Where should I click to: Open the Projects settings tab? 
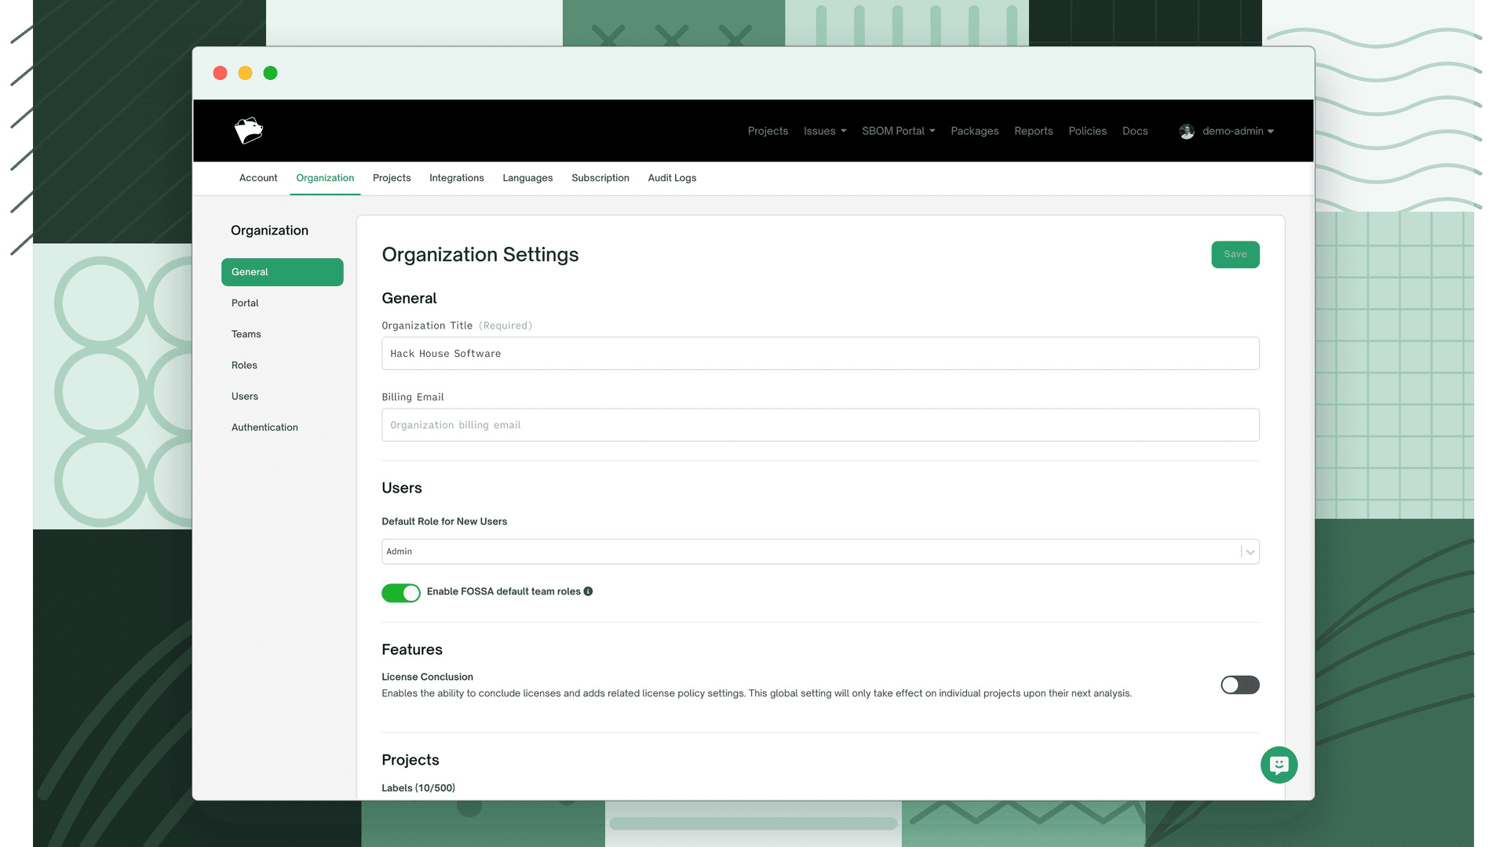(392, 178)
